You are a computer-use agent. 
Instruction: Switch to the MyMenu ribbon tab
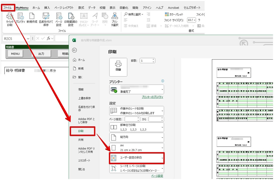click(22, 8)
